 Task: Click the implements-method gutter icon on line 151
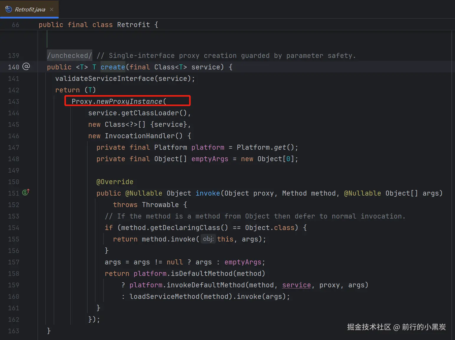point(26,192)
